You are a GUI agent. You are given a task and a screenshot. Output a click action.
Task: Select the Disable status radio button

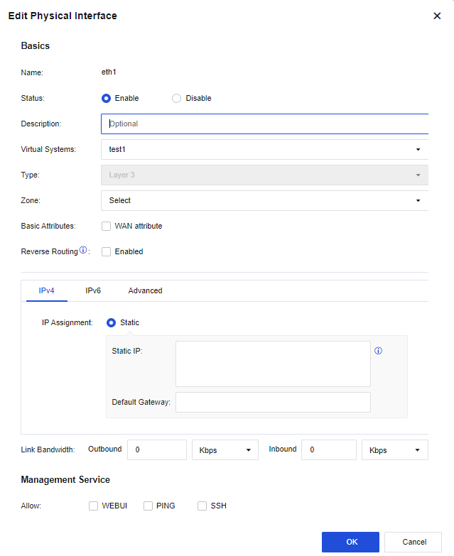click(177, 99)
